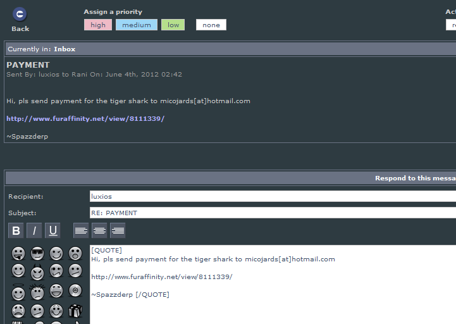Open the furaffinity.net view link

(x=85, y=118)
